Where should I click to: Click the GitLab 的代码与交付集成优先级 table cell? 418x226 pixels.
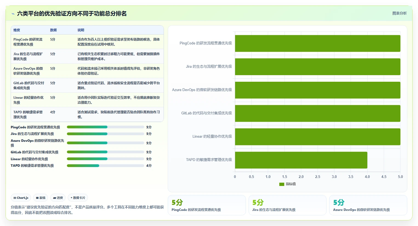click(29, 86)
